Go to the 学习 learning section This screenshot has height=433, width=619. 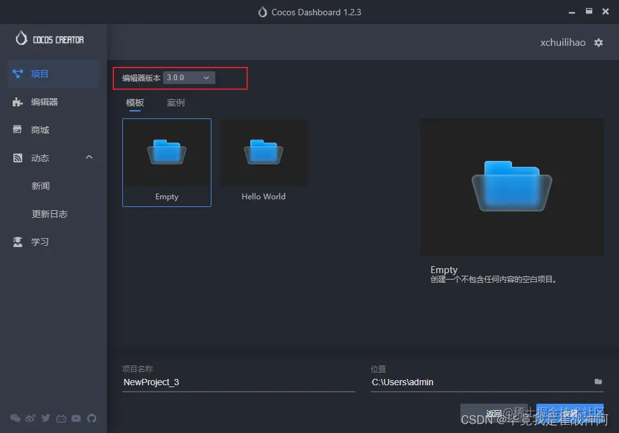point(53,242)
